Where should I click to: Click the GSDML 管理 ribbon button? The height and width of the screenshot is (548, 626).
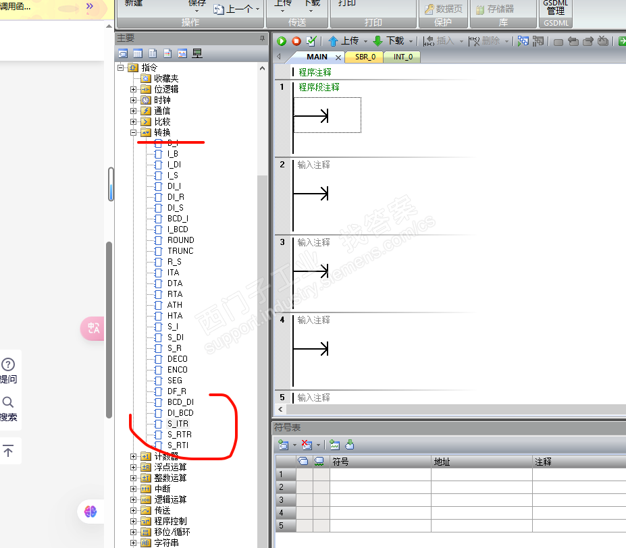click(556, 8)
